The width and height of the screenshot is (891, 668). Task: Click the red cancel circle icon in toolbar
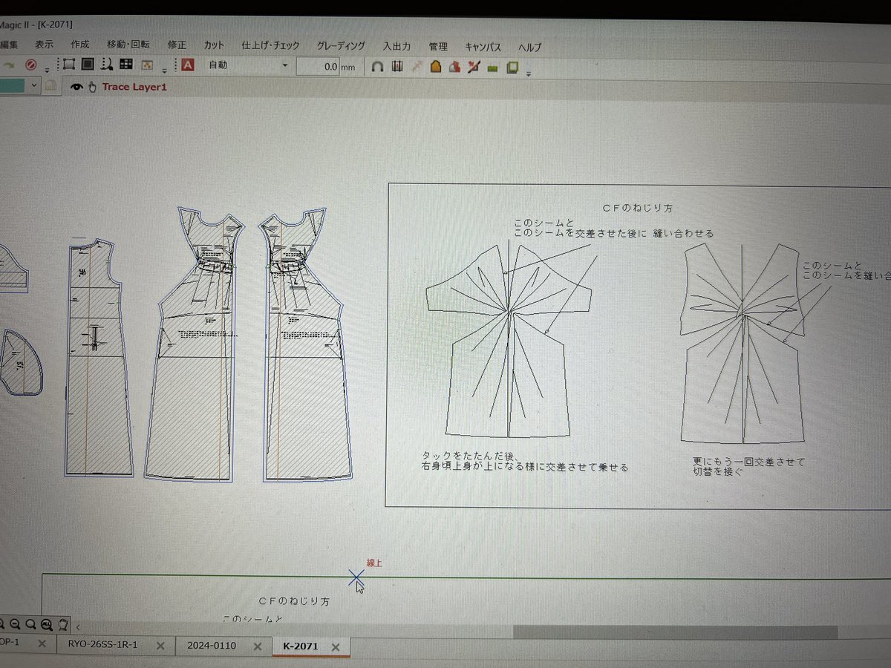(30, 65)
